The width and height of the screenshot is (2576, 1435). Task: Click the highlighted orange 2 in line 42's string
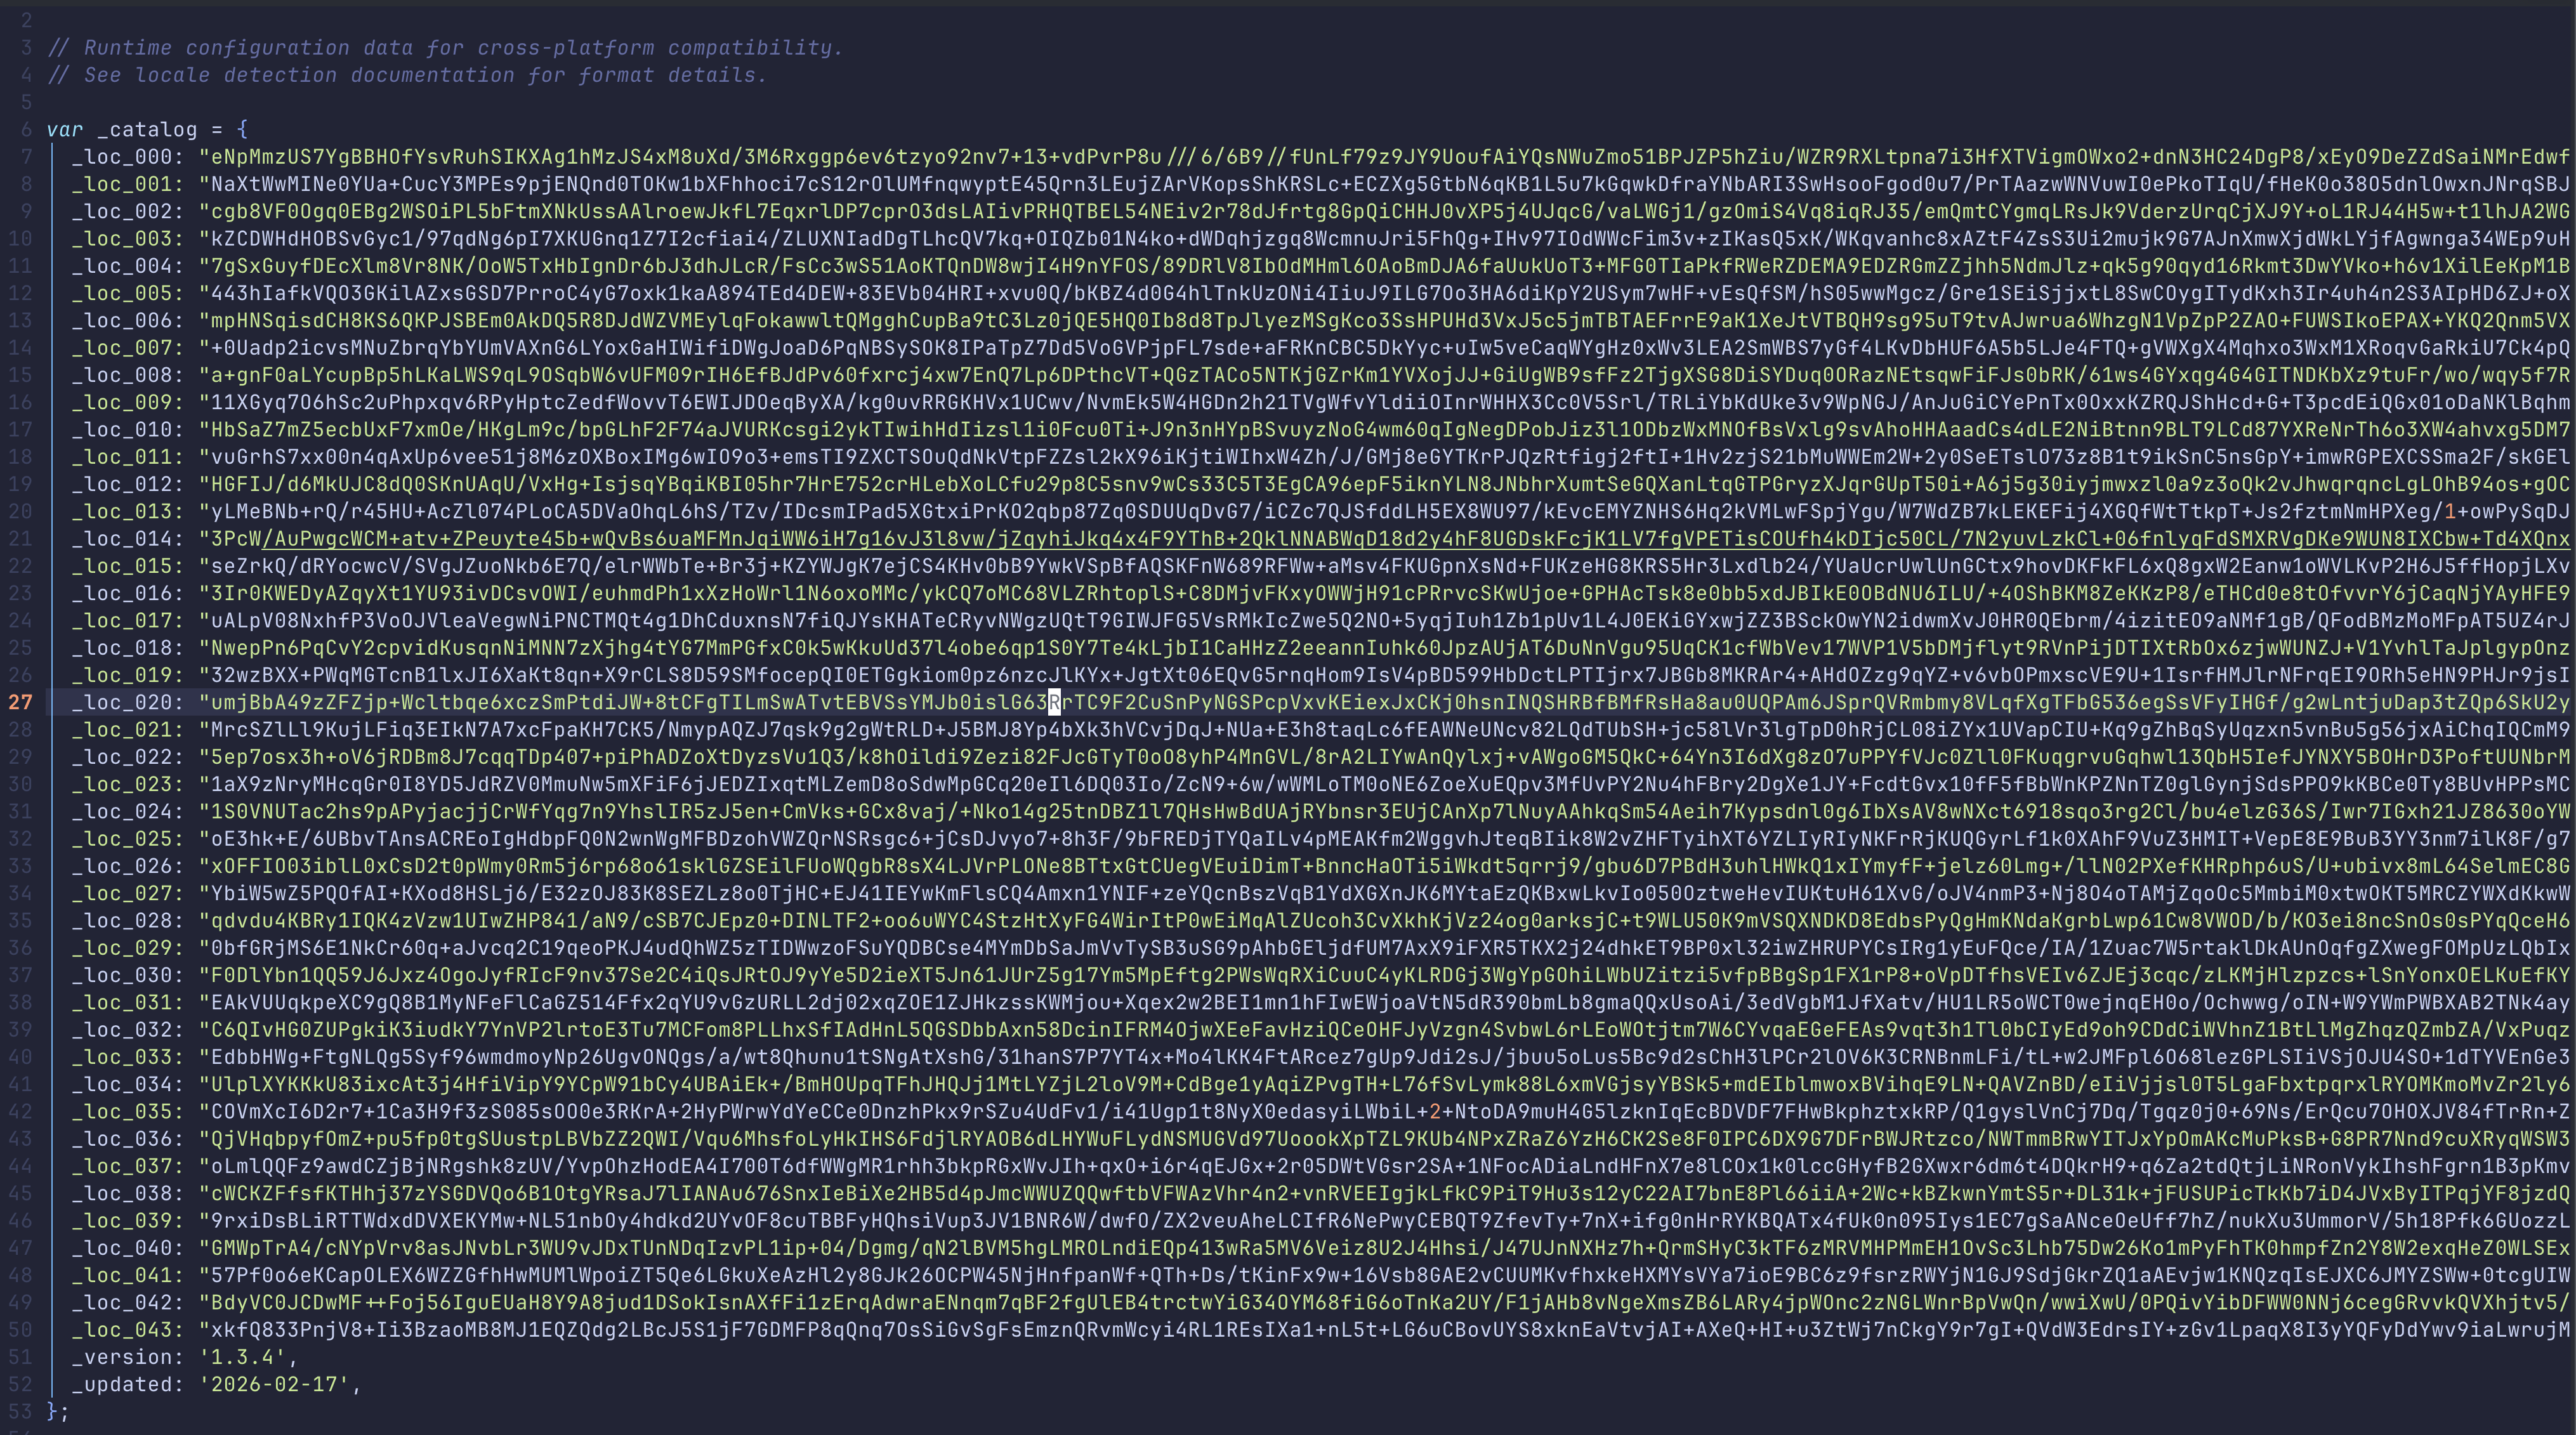click(1436, 1110)
